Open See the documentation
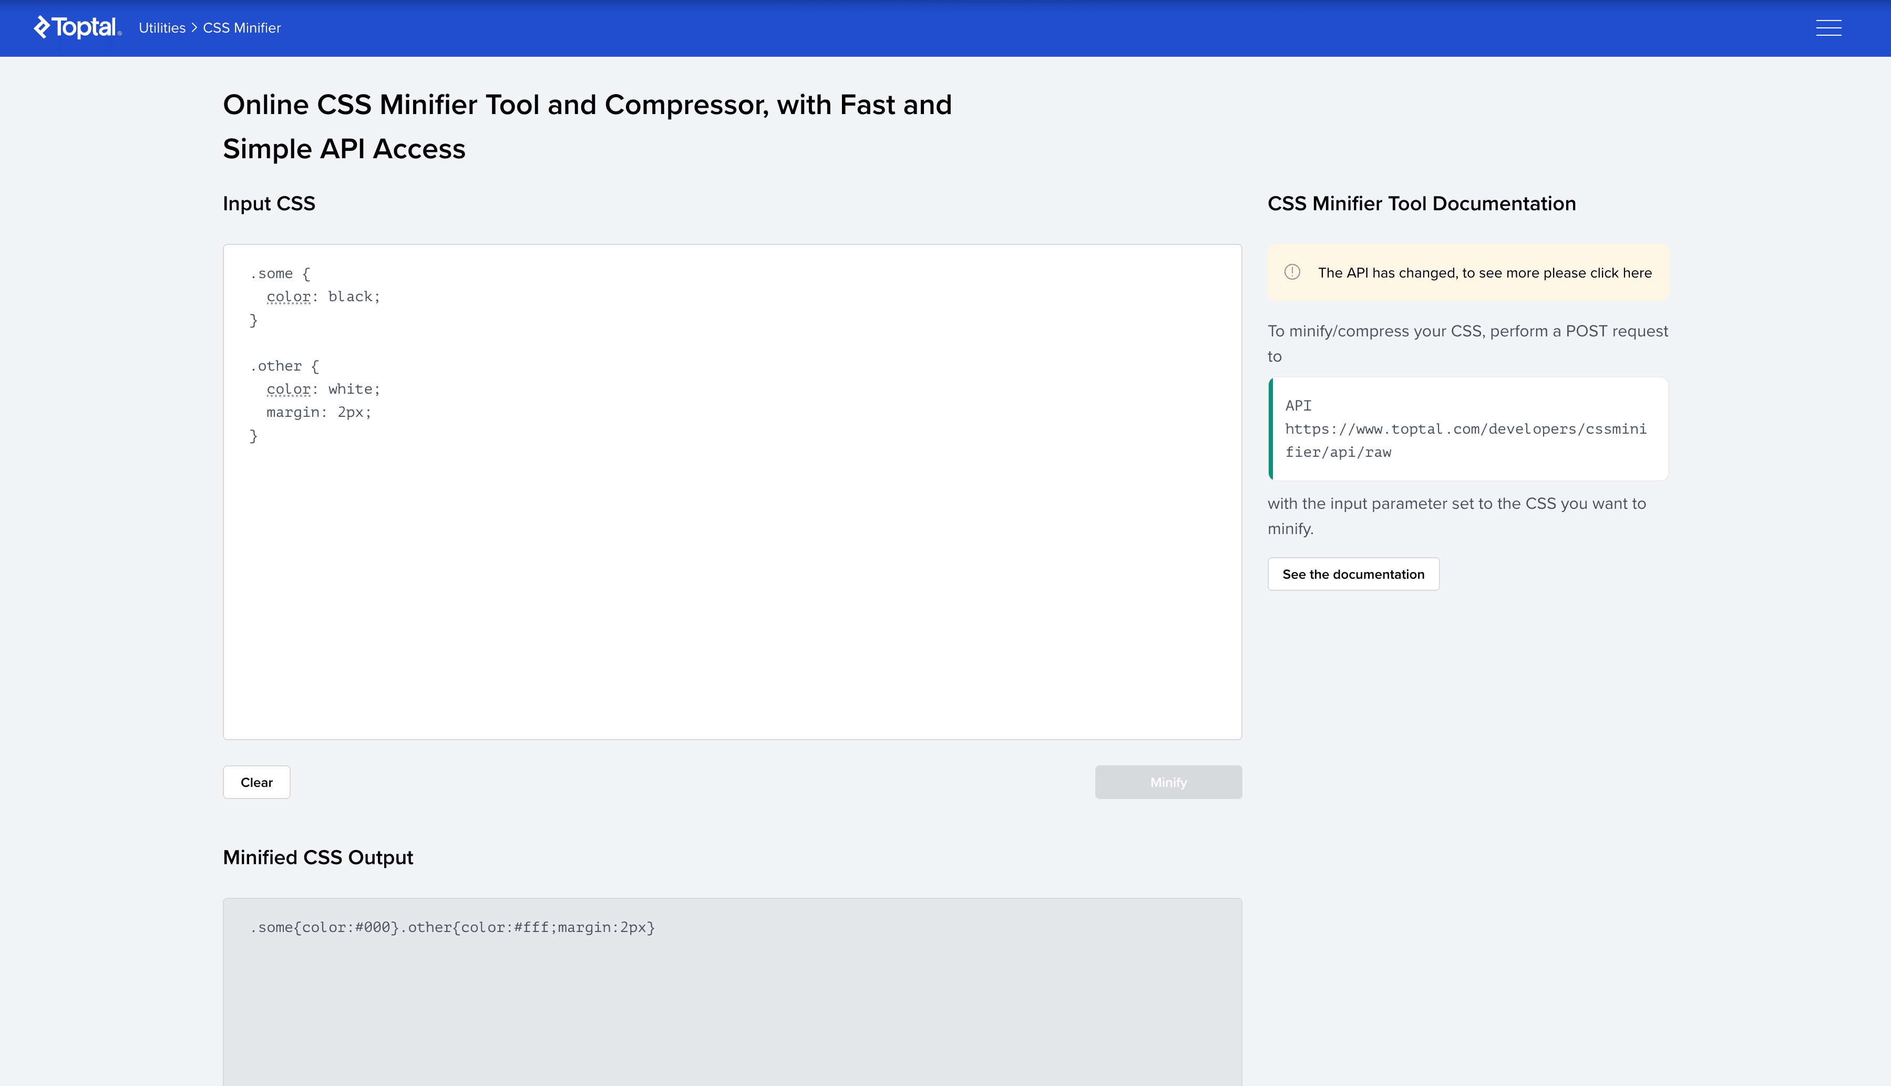Image resolution: width=1891 pixels, height=1086 pixels. click(1353, 573)
